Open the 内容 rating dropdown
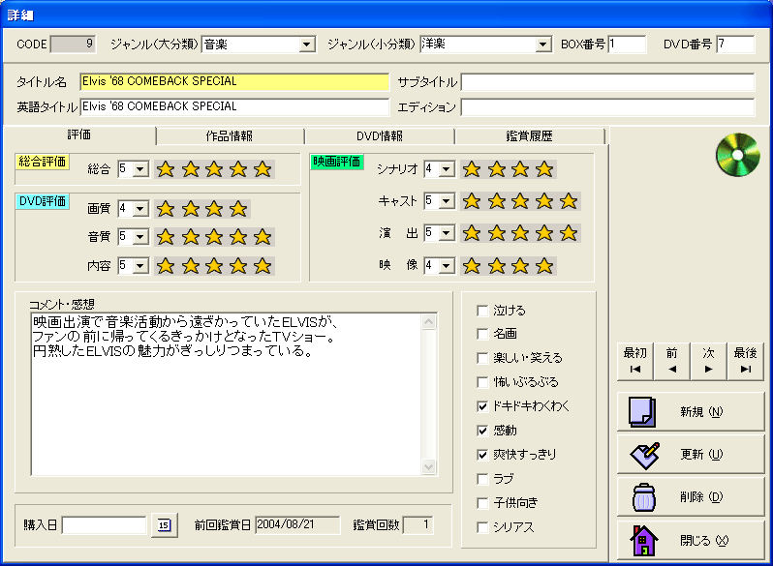The image size is (773, 566). click(140, 266)
